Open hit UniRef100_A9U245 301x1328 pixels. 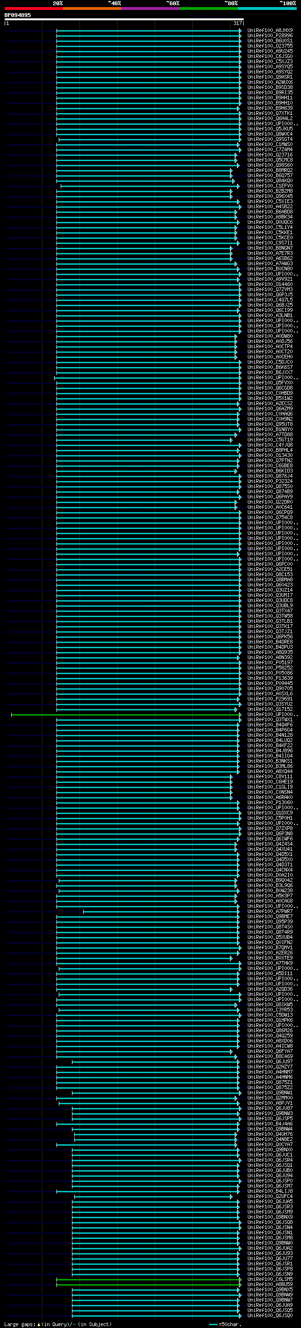270,51
